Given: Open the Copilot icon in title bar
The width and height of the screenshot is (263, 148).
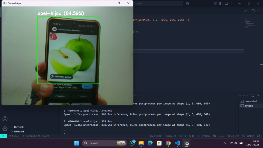Looking at the screenshot, I should point(187,3).
